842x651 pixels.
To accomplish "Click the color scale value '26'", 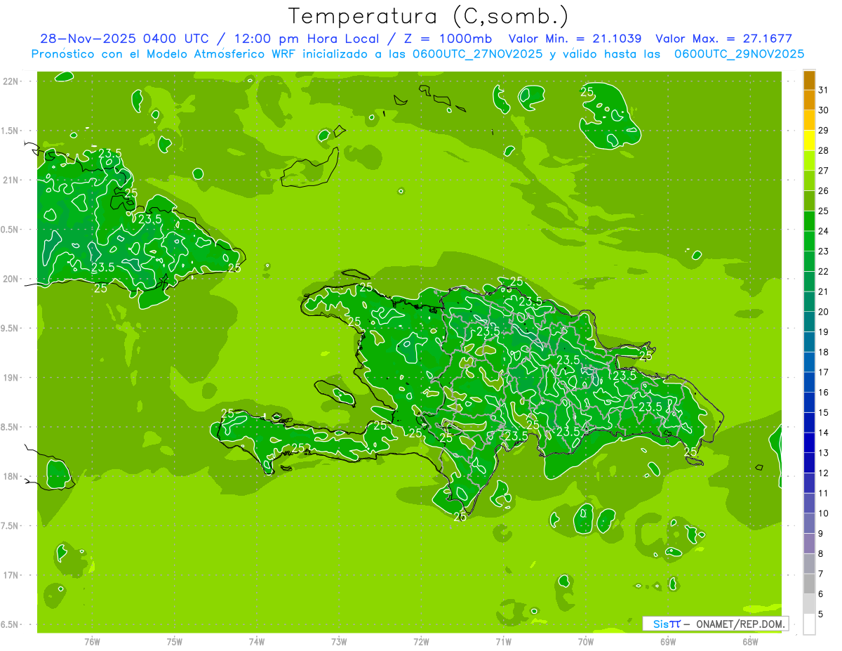I will [824, 190].
